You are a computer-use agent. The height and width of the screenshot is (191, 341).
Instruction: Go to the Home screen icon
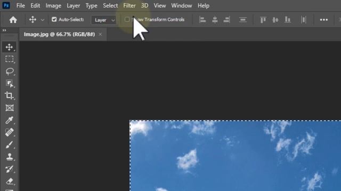[x=13, y=20]
